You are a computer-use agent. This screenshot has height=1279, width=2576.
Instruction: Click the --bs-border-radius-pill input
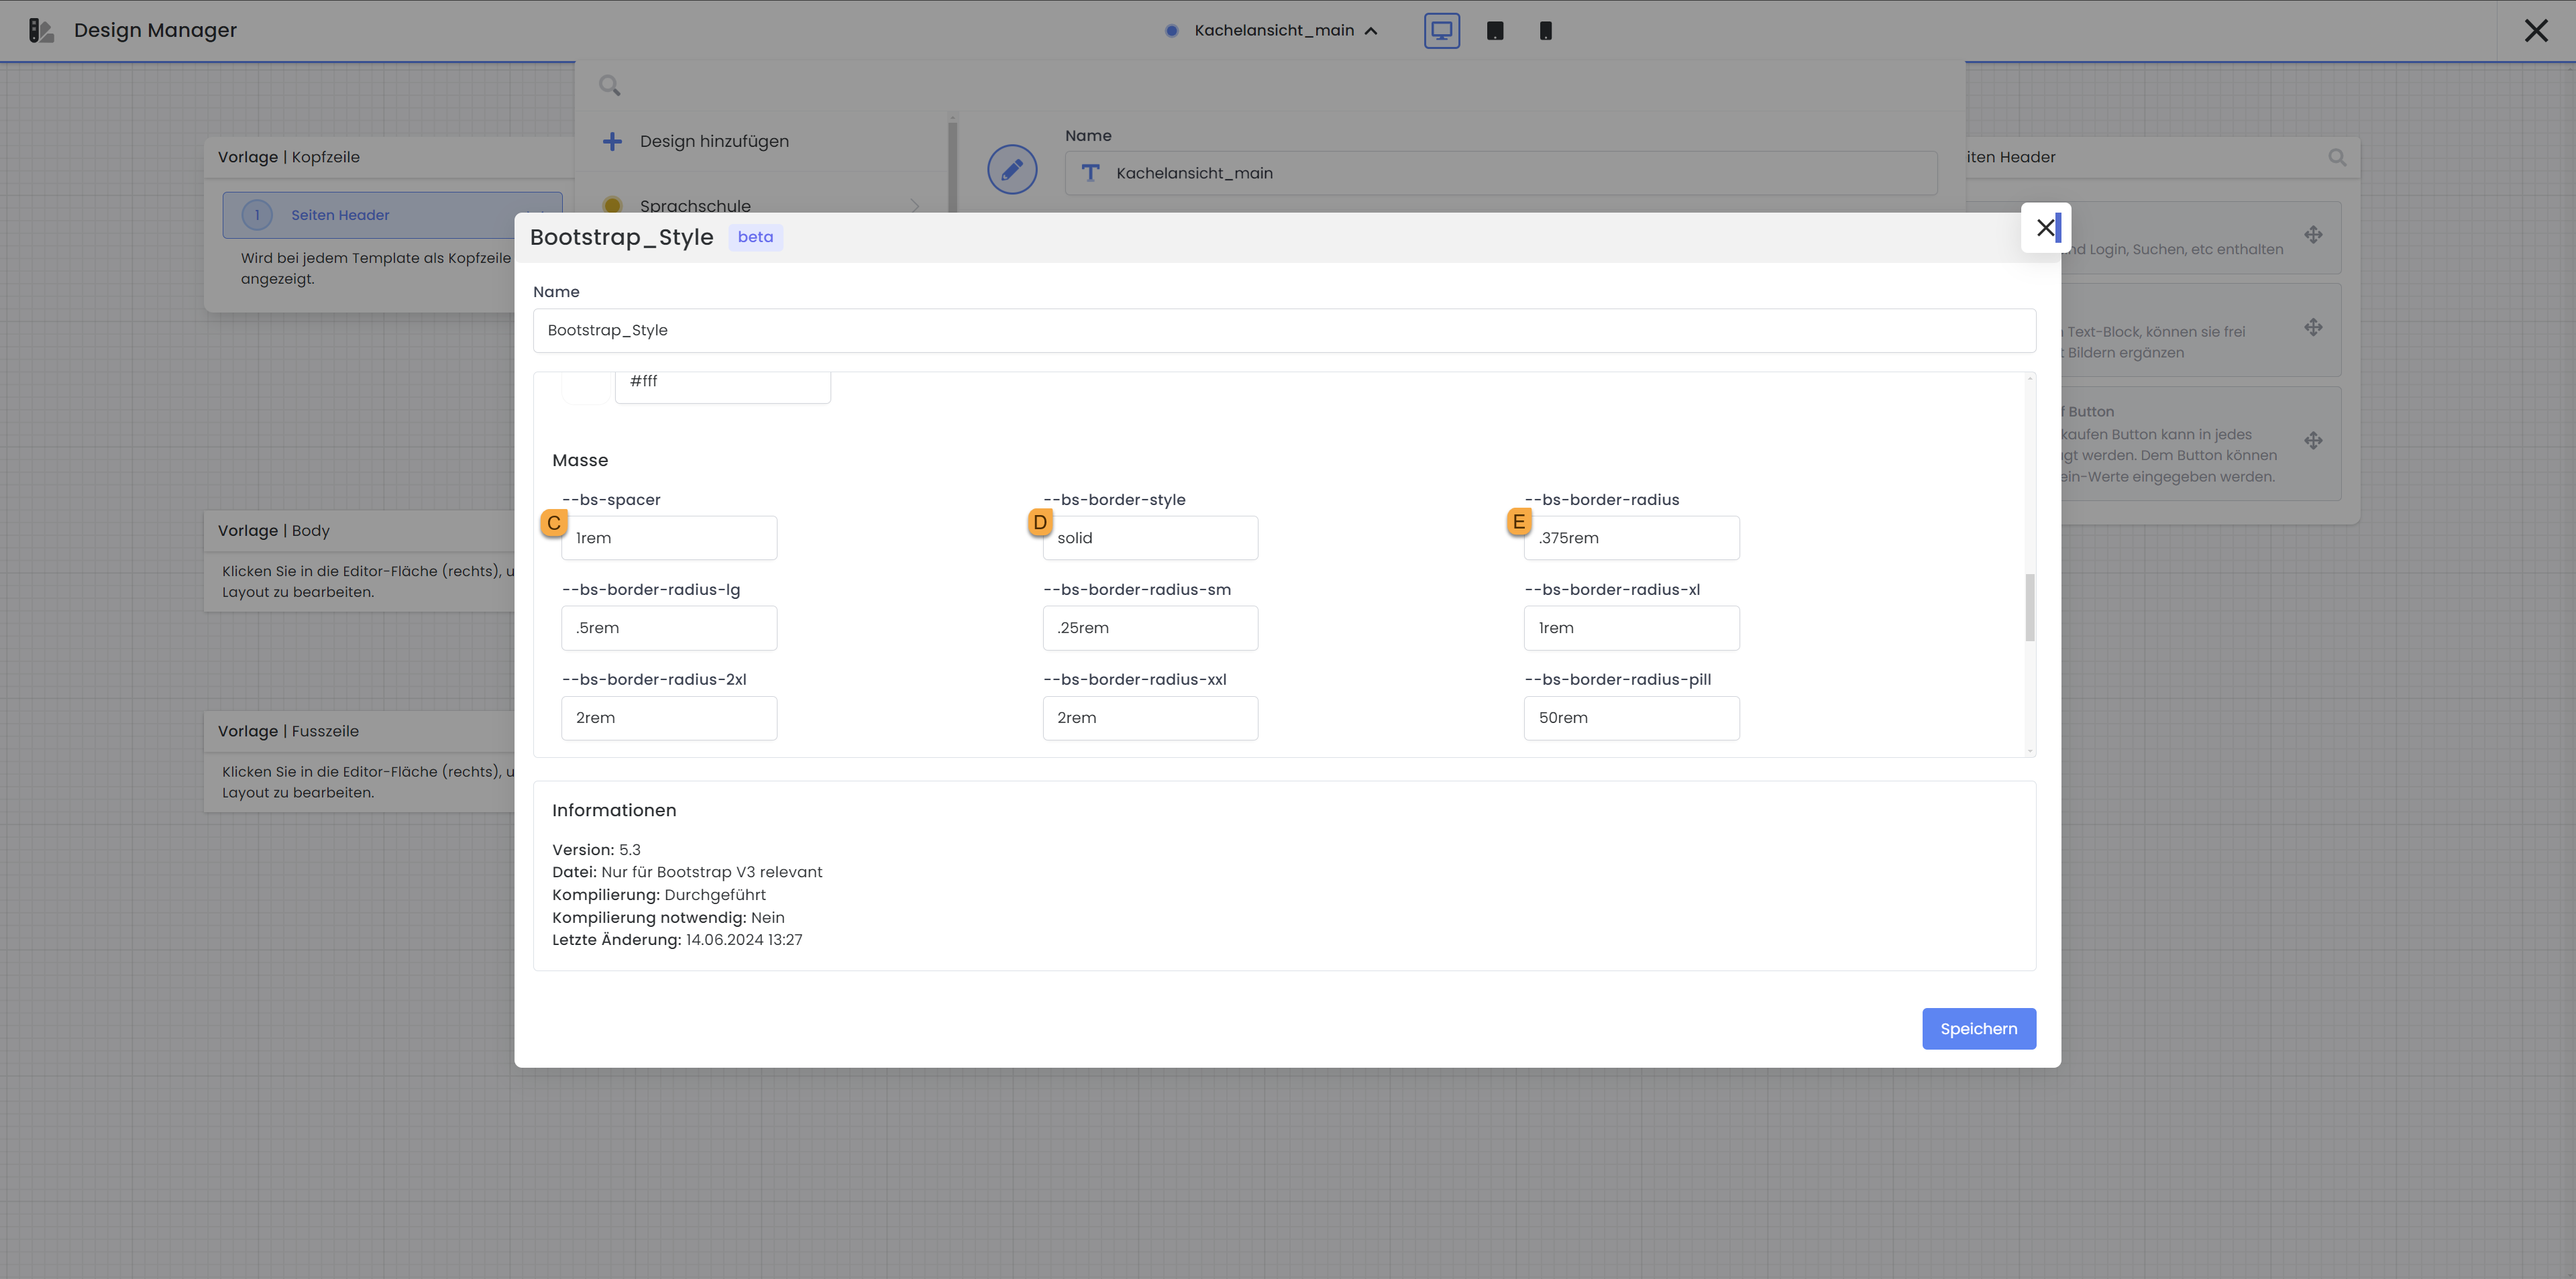(1631, 718)
